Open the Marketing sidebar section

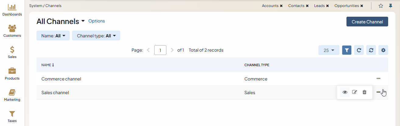(x=12, y=95)
